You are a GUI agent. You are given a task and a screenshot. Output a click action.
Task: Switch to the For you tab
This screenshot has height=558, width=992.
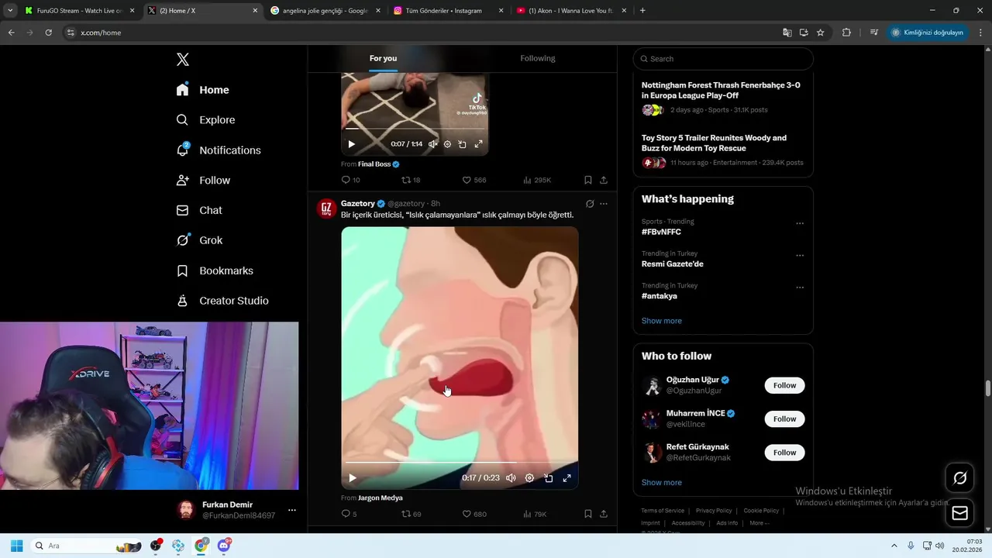pyautogui.click(x=383, y=59)
